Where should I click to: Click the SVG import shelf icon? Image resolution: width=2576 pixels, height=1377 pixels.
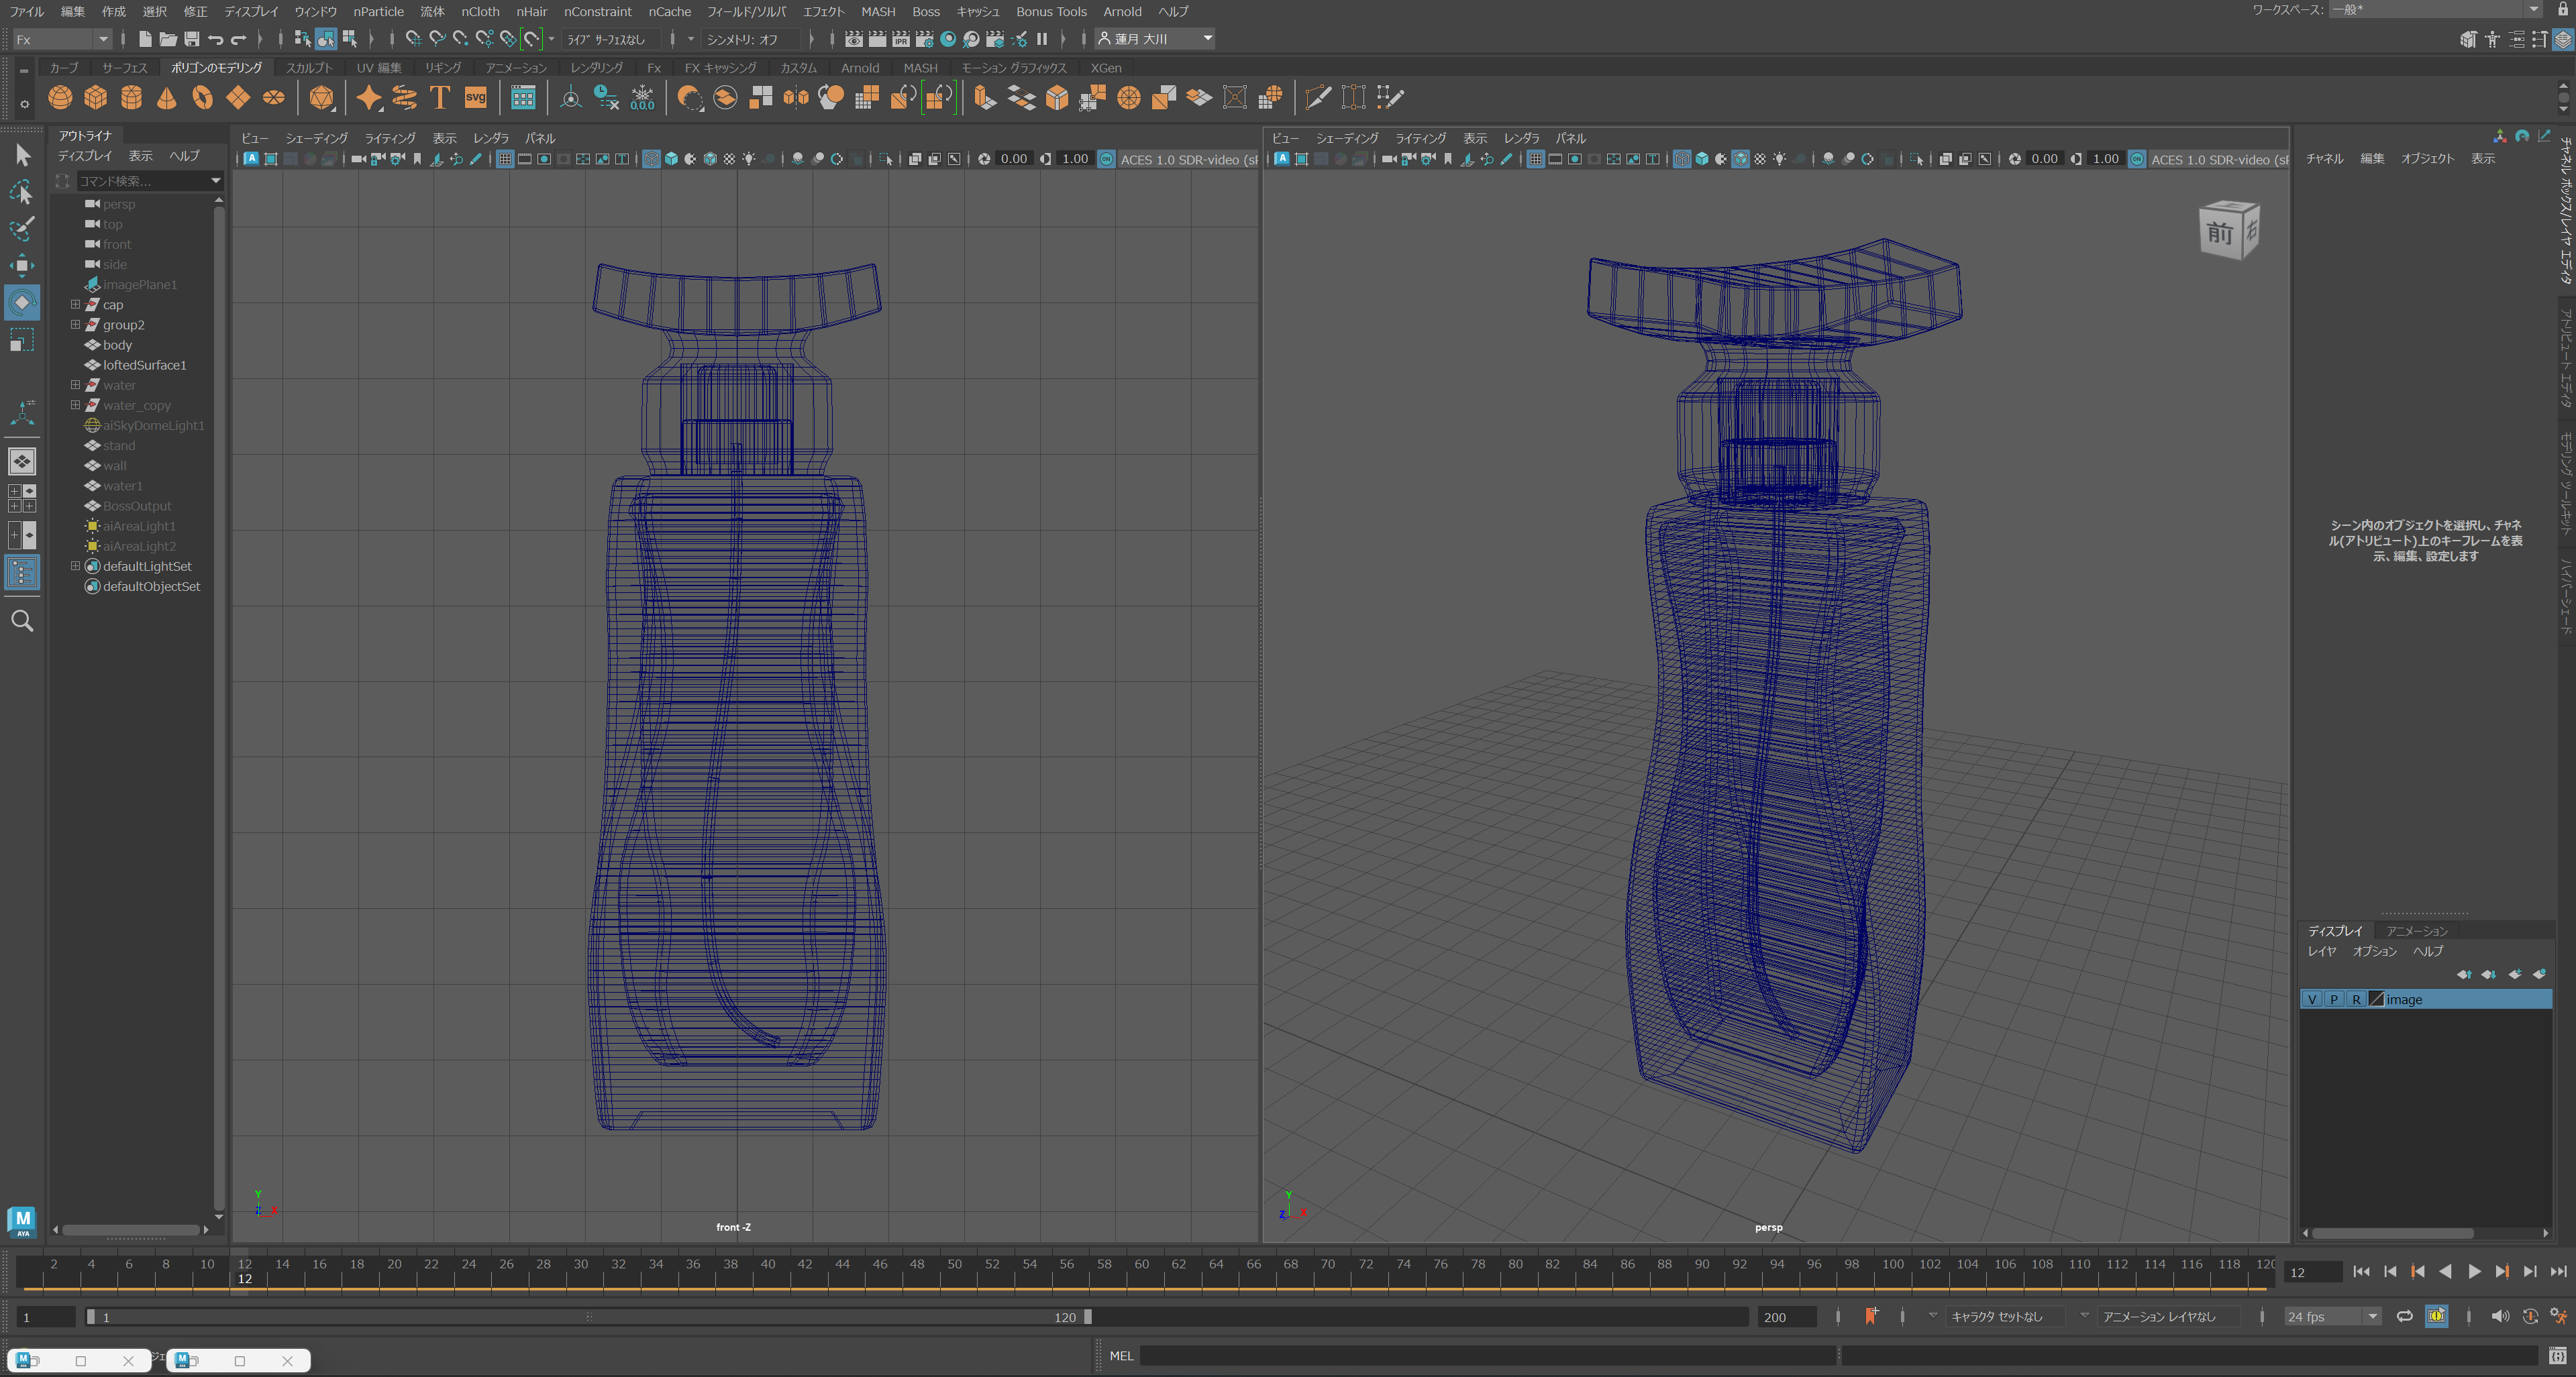click(476, 98)
